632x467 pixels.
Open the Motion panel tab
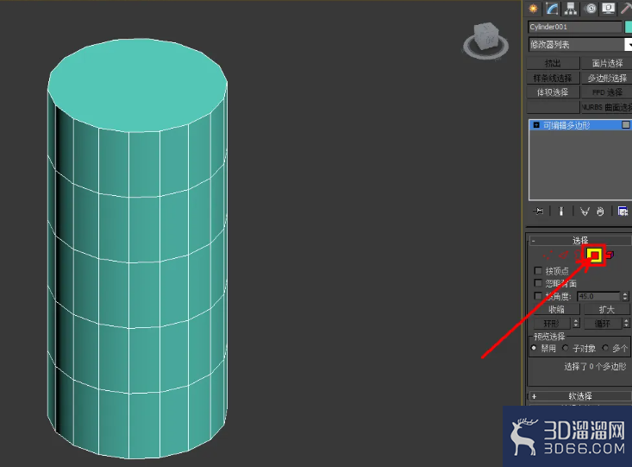[x=591, y=9]
